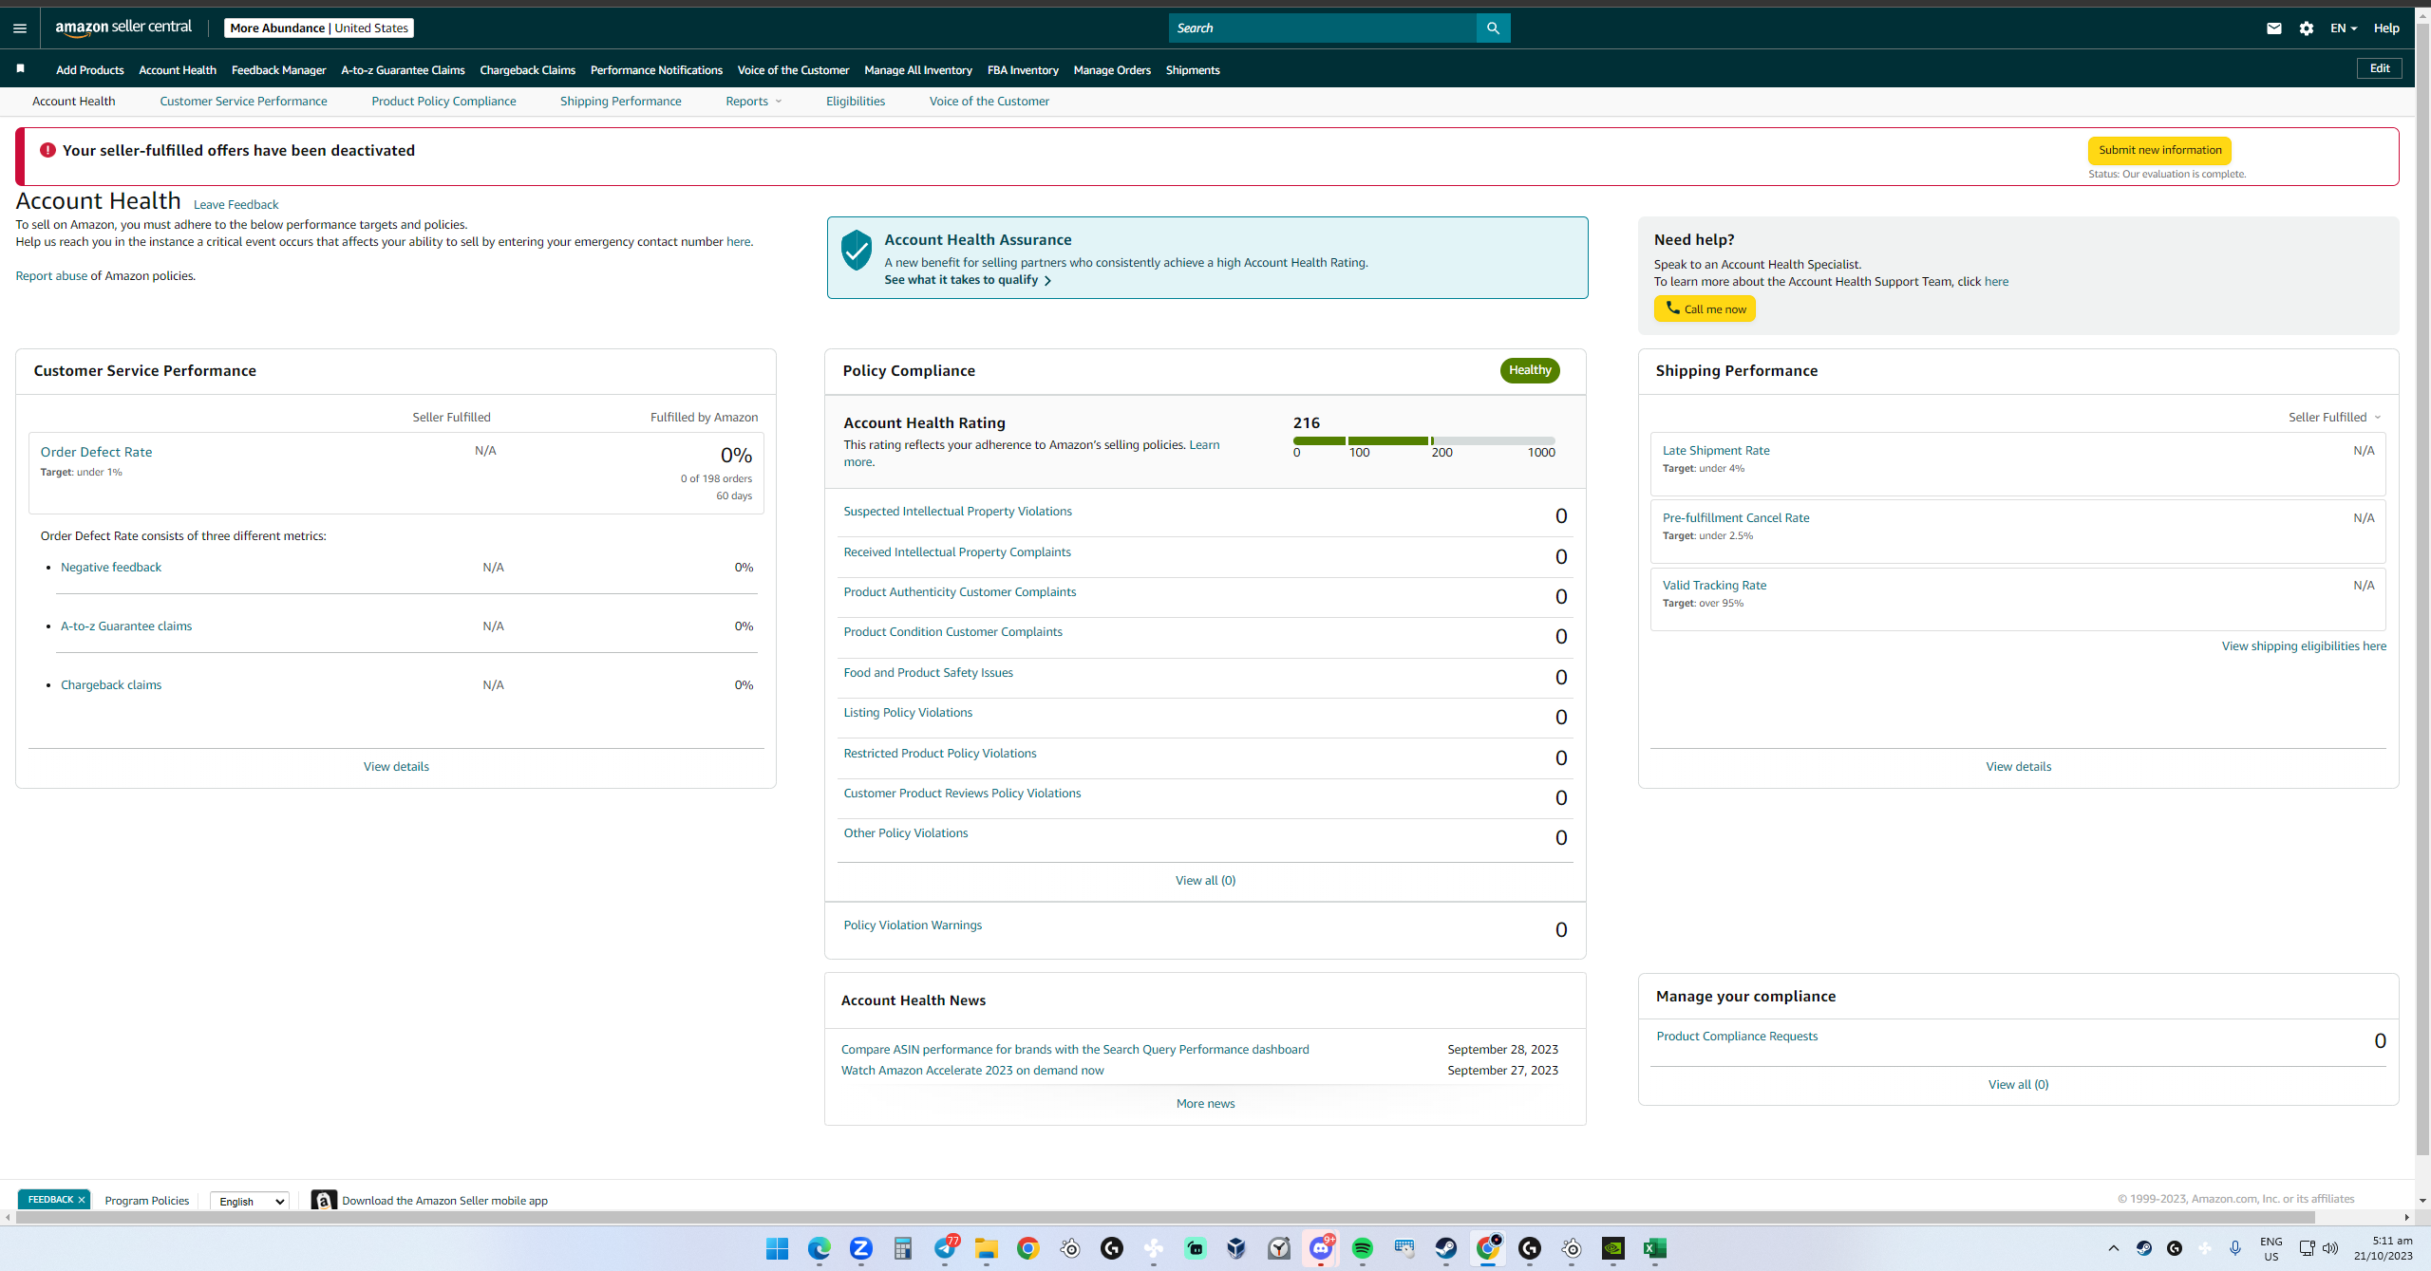Open Feedback Manager in the favorites bar
Screen dimensions: 2431x1271
coord(279,70)
